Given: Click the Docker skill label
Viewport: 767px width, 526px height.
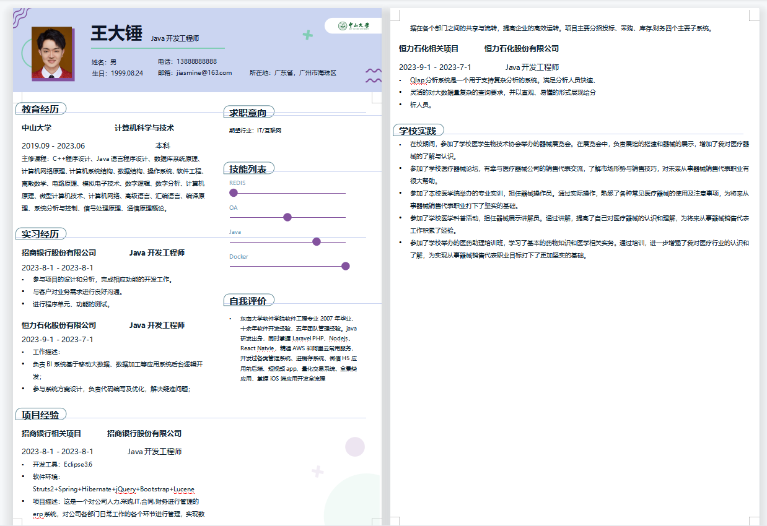Looking at the screenshot, I should tap(238, 257).
